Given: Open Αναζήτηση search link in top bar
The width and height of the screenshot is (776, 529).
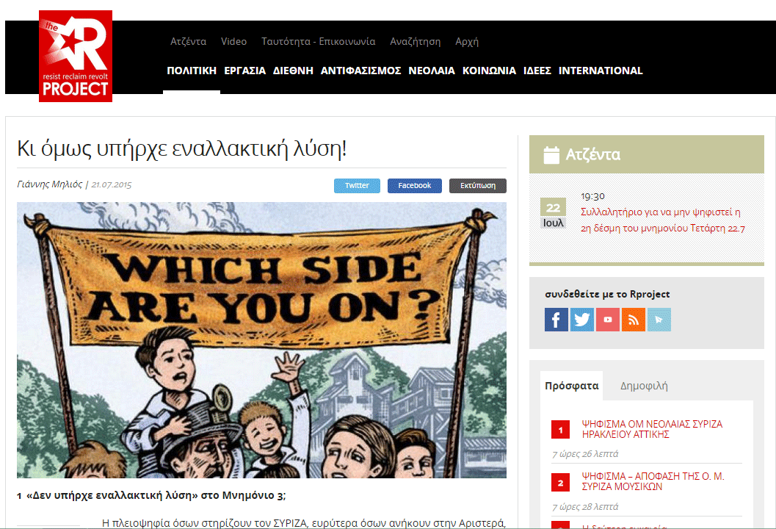Looking at the screenshot, I should tap(416, 42).
